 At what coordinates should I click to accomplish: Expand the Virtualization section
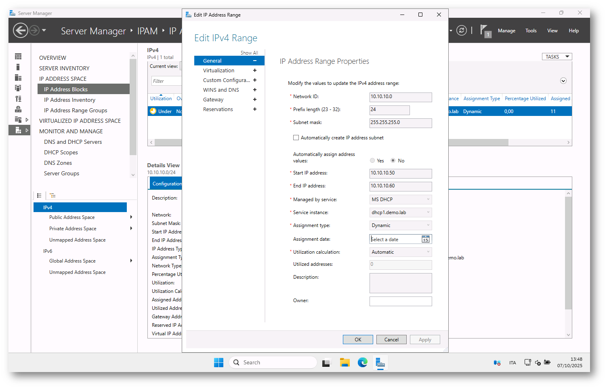click(255, 70)
